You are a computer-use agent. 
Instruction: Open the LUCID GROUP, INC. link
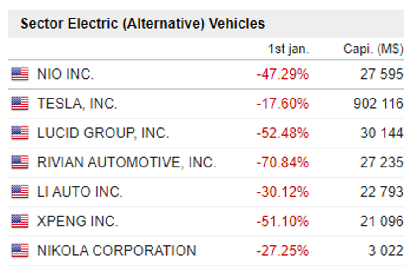pyautogui.click(x=103, y=133)
